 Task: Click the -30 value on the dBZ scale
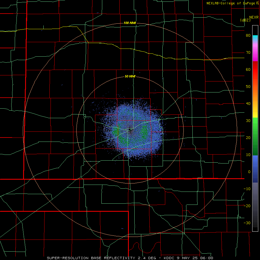click(x=247, y=223)
